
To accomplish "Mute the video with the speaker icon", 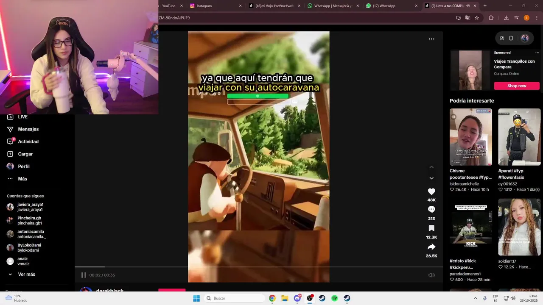I will [431, 275].
